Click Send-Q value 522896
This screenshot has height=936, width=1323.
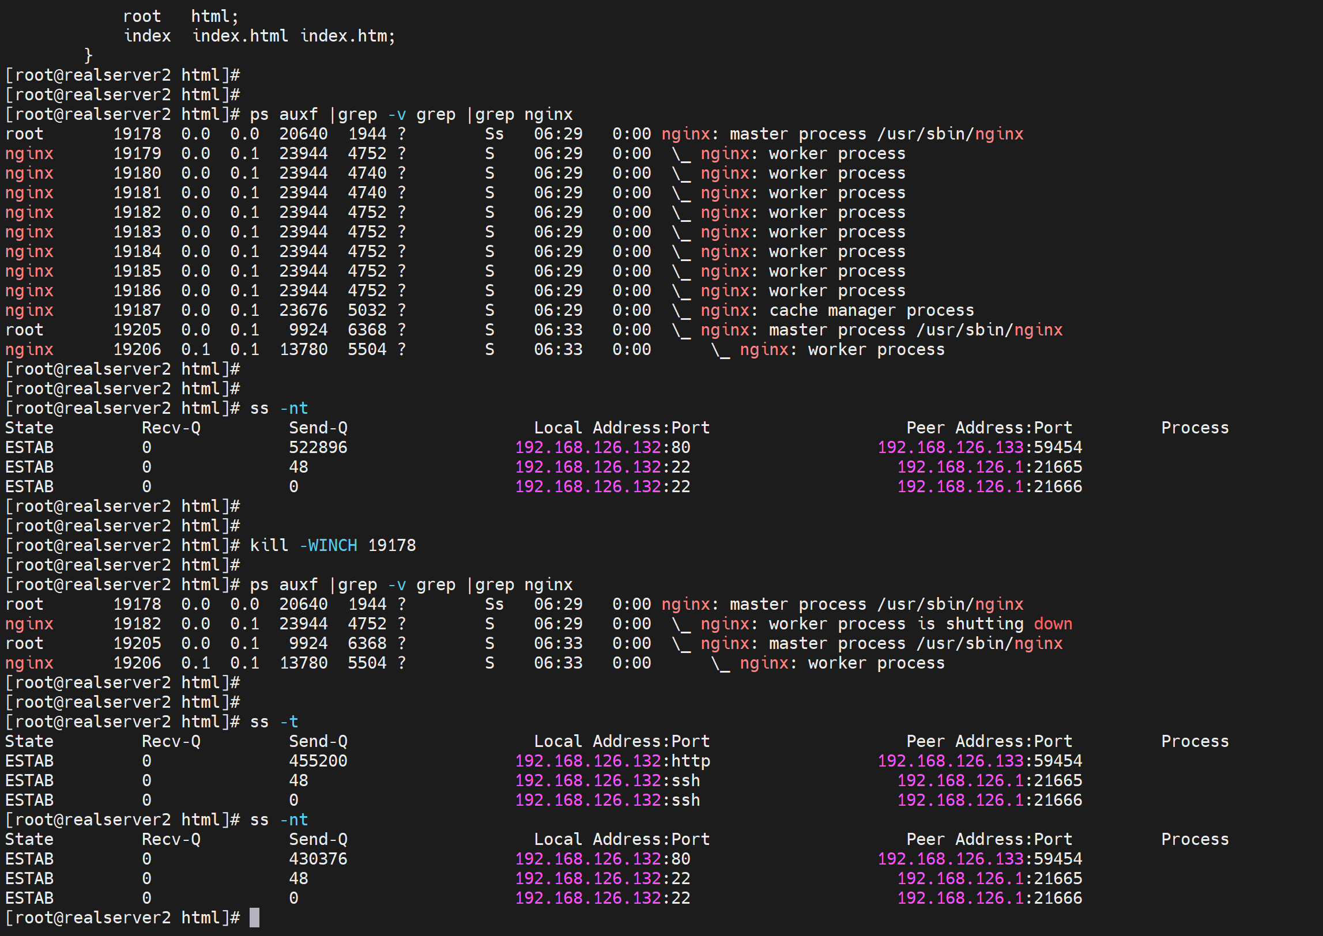tap(318, 447)
